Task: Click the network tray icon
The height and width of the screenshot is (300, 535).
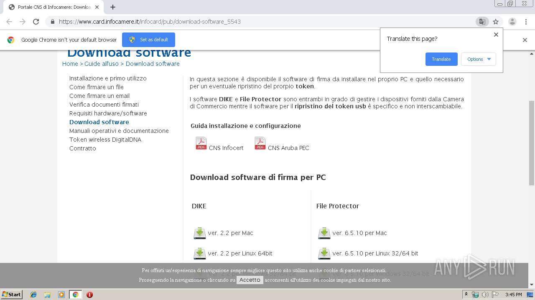Action: 475,295
